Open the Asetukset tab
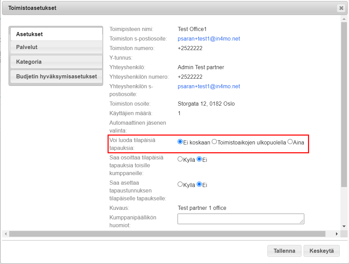 point(56,34)
